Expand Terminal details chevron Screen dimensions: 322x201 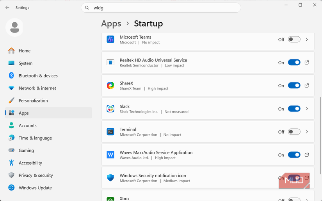click(307, 132)
